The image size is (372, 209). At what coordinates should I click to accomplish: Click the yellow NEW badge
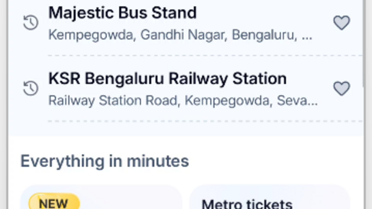pyautogui.click(x=54, y=202)
